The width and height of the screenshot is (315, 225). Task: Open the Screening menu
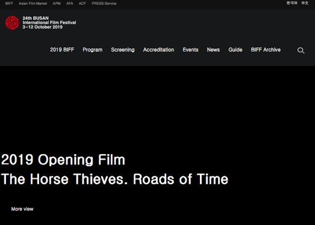pos(123,50)
